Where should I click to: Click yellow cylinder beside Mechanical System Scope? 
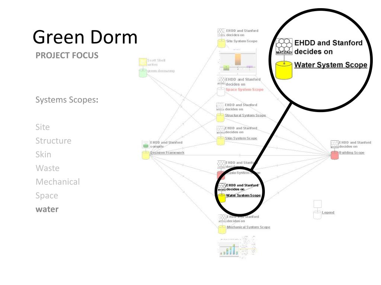click(222, 229)
